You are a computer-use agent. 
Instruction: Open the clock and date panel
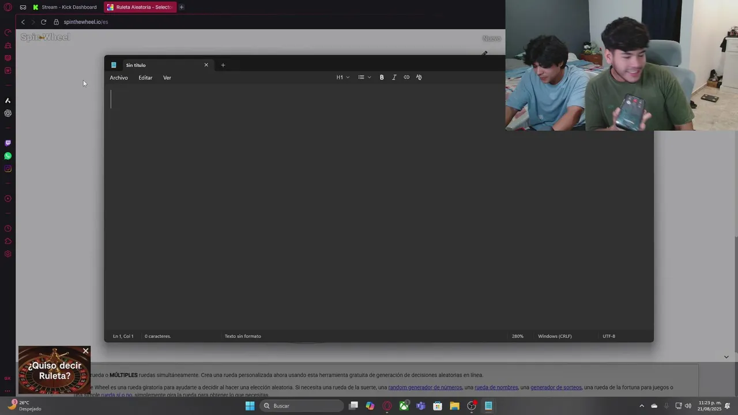[710, 406]
